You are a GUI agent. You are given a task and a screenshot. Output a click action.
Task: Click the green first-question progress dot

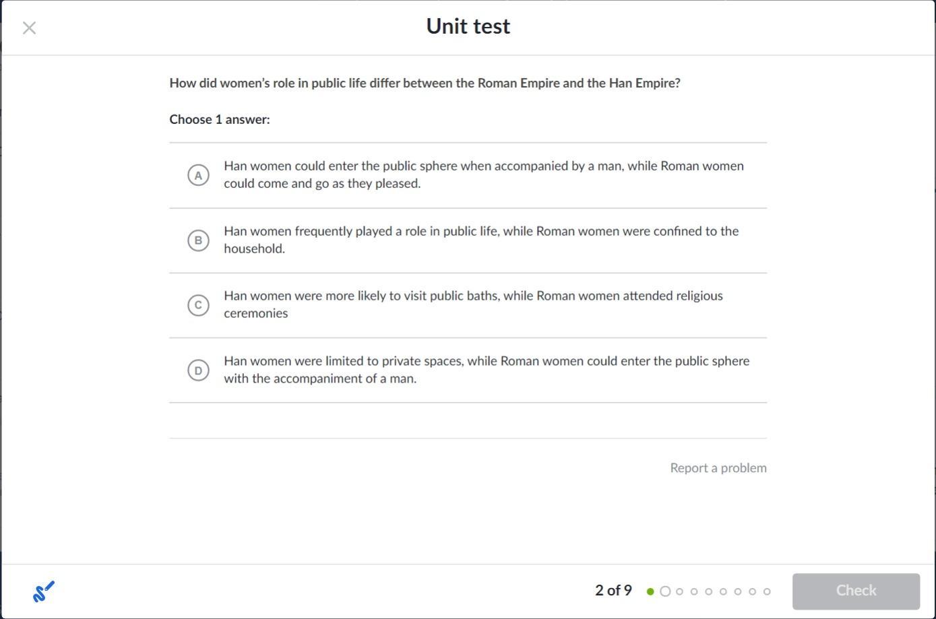[x=650, y=591]
